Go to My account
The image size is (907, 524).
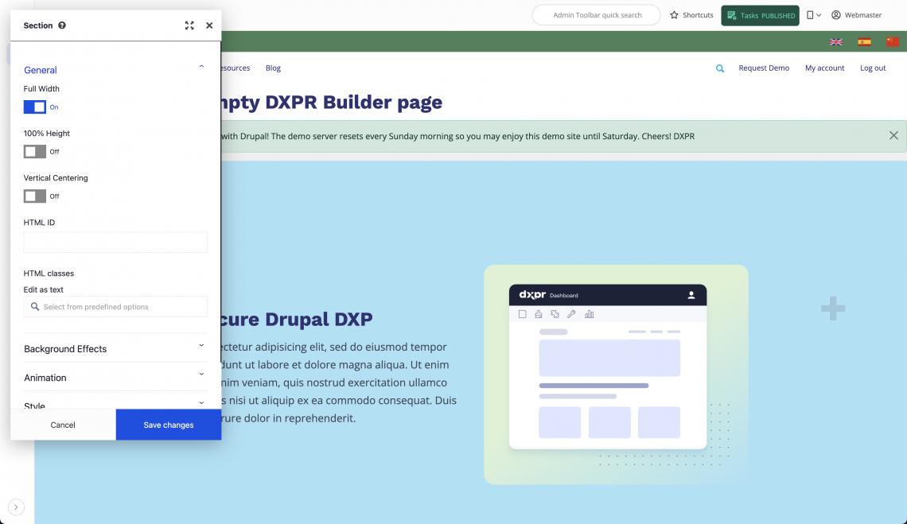pyautogui.click(x=824, y=68)
